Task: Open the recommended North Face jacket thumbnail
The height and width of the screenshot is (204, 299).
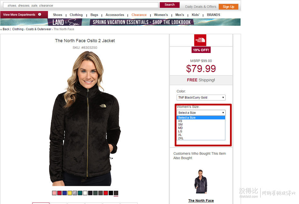Action: pos(201,182)
